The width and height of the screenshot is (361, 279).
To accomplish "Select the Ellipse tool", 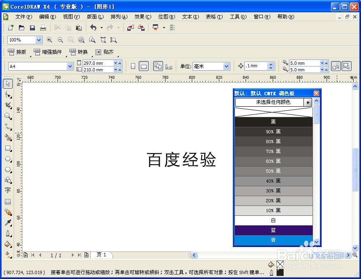I will pos(8,159).
